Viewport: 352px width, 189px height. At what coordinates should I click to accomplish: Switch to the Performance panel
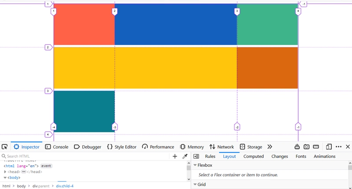(158, 147)
